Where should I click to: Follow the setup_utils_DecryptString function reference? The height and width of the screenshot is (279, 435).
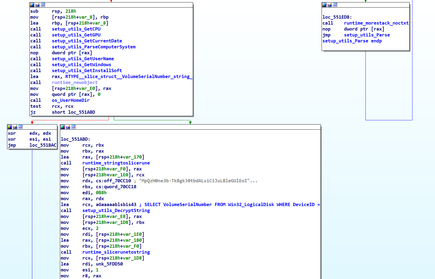tap(116, 210)
